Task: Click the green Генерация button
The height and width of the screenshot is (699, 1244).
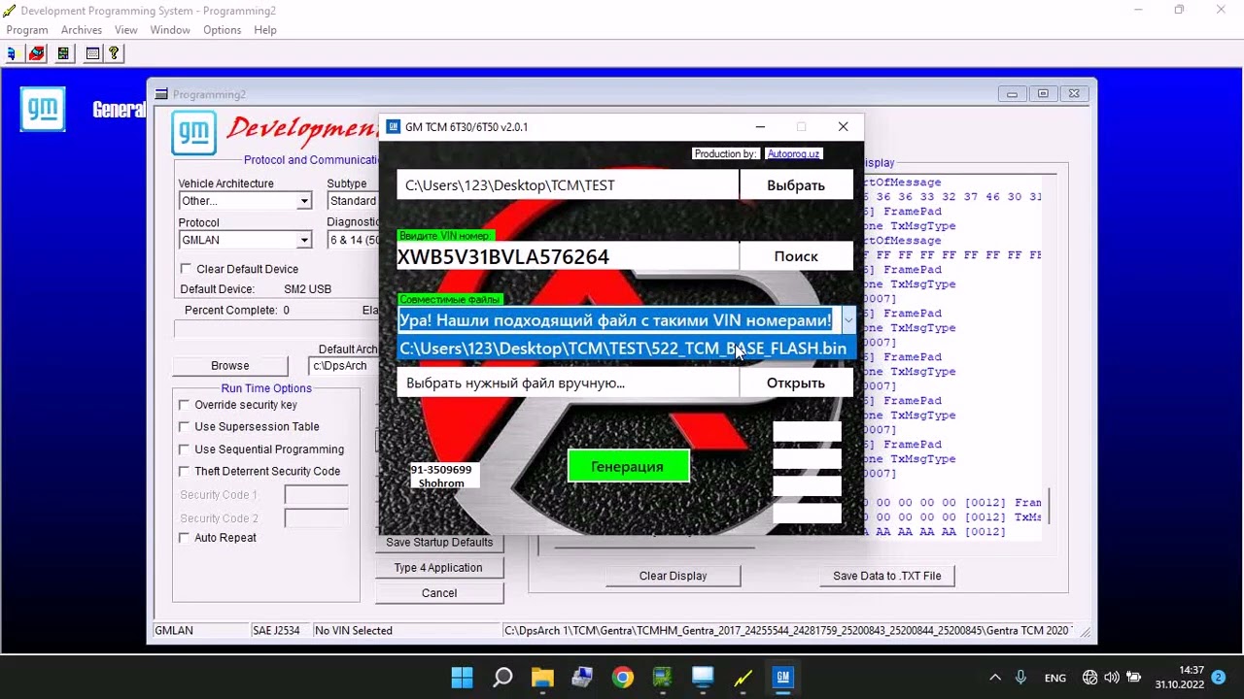Action: pos(628,467)
